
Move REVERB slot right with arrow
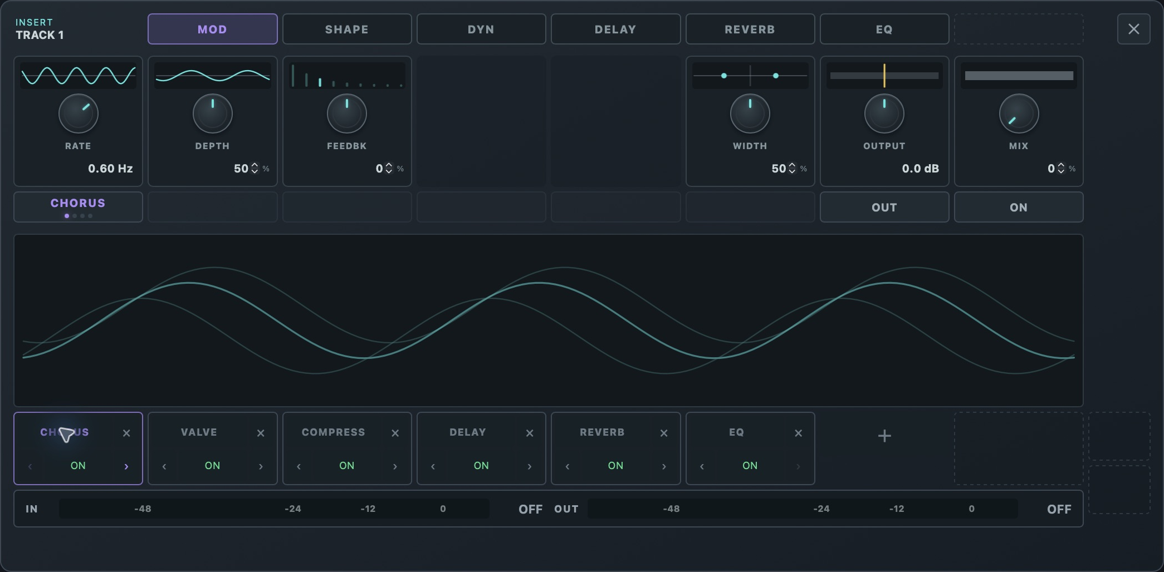pyautogui.click(x=664, y=466)
